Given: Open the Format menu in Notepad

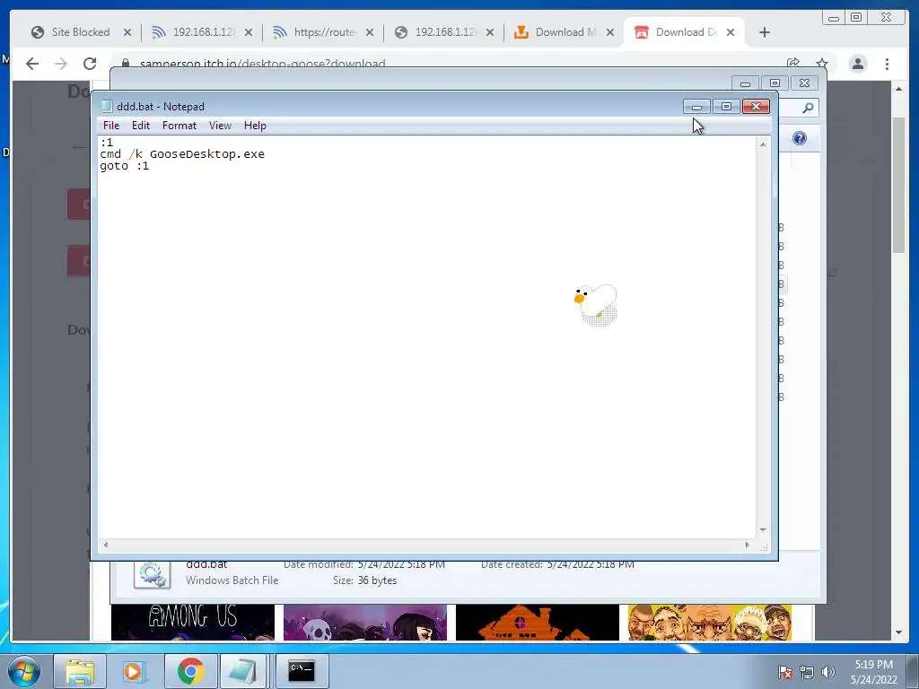Looking at the screenshot, I should (179, 126).
